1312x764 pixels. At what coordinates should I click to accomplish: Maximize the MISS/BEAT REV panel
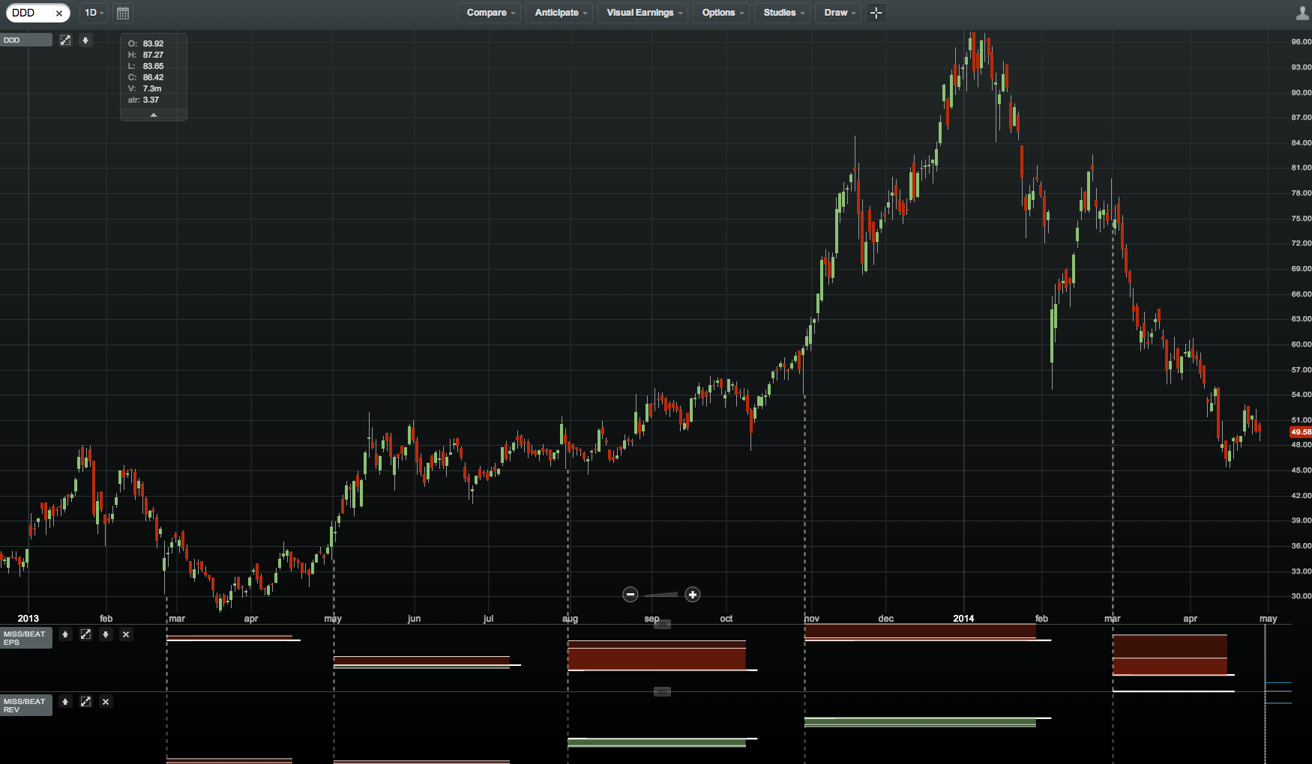85,702
